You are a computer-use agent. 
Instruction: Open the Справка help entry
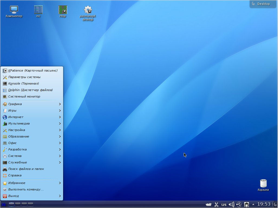[32, 176]
